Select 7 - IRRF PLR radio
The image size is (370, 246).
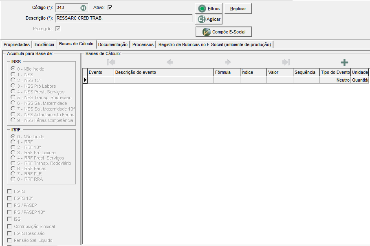[13, 174]
